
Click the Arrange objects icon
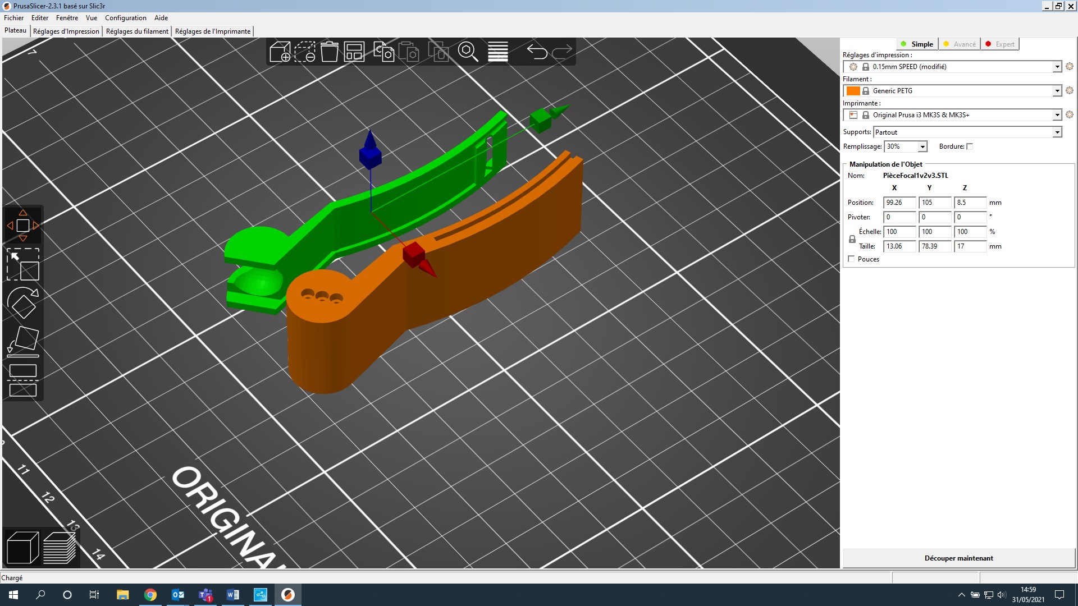(354, 52)
